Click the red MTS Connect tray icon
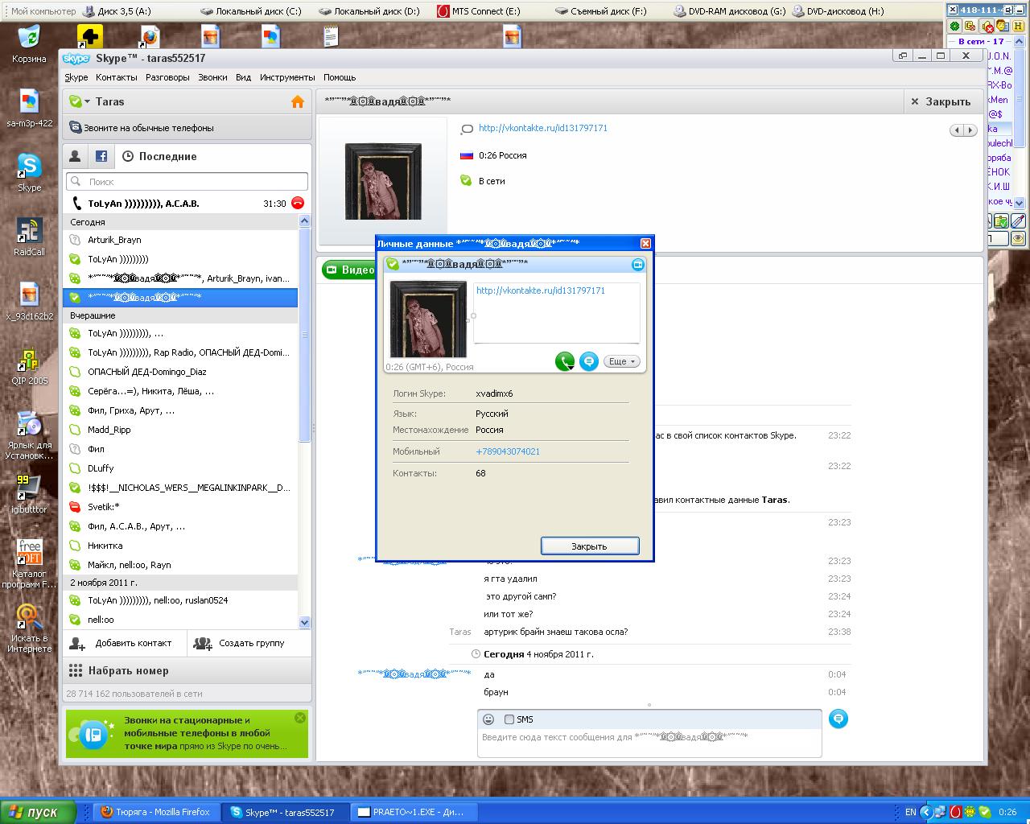The image size is (1030, 824). click(x=955, y=812)
